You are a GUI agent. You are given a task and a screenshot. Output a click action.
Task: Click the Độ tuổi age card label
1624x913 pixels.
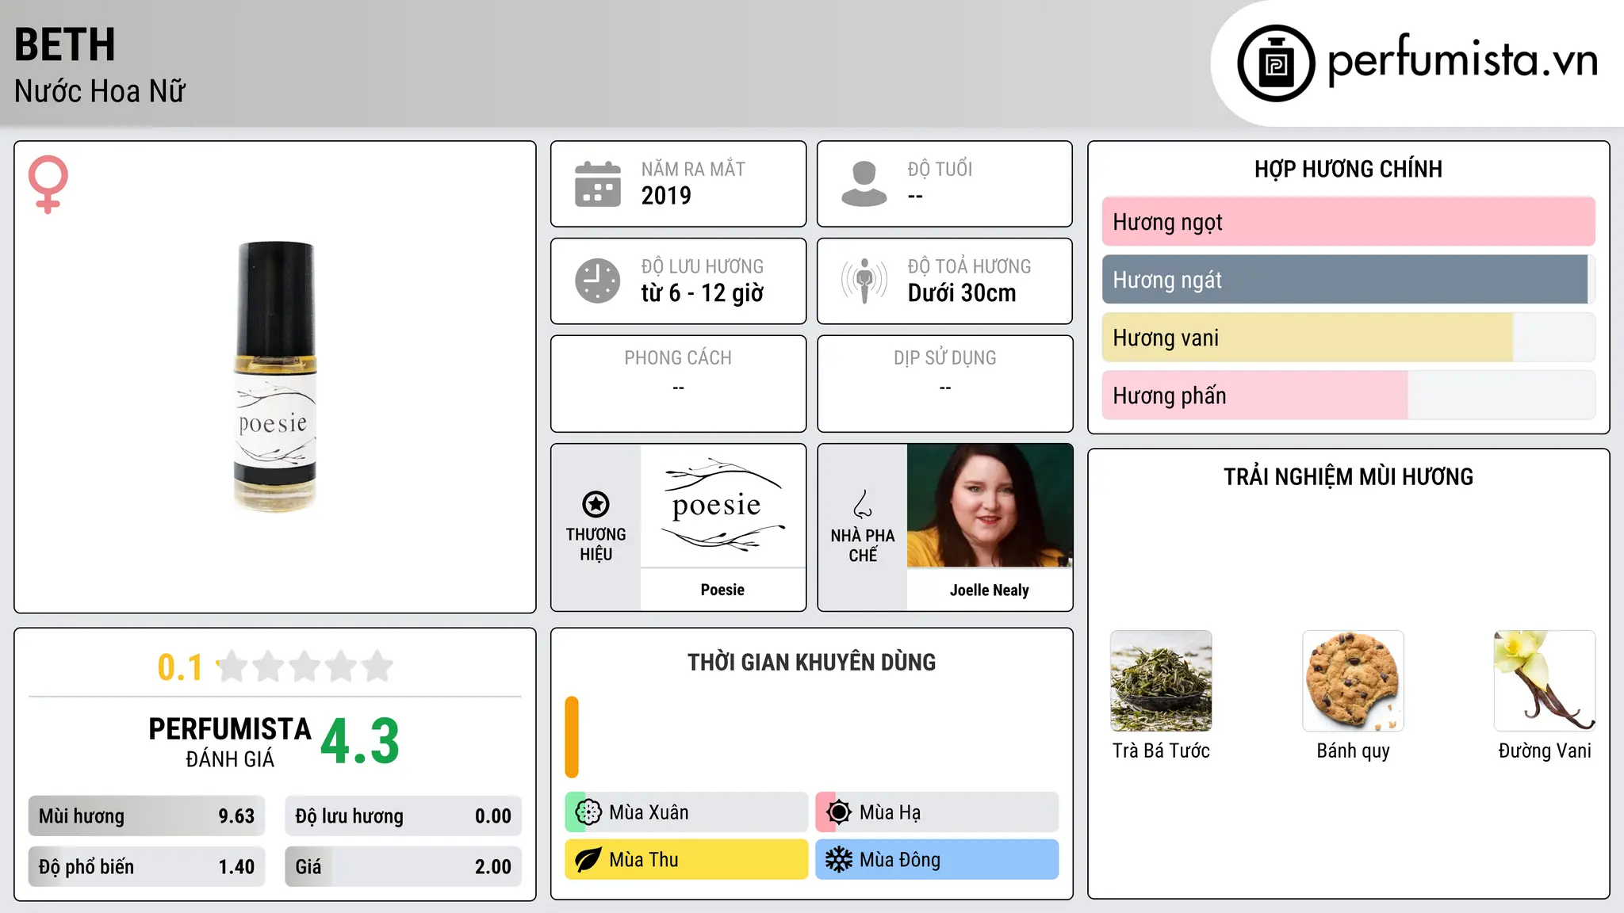(x=940, y=170)
